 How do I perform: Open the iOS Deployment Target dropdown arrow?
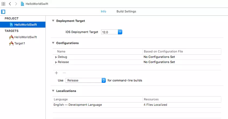coord(120,32)
